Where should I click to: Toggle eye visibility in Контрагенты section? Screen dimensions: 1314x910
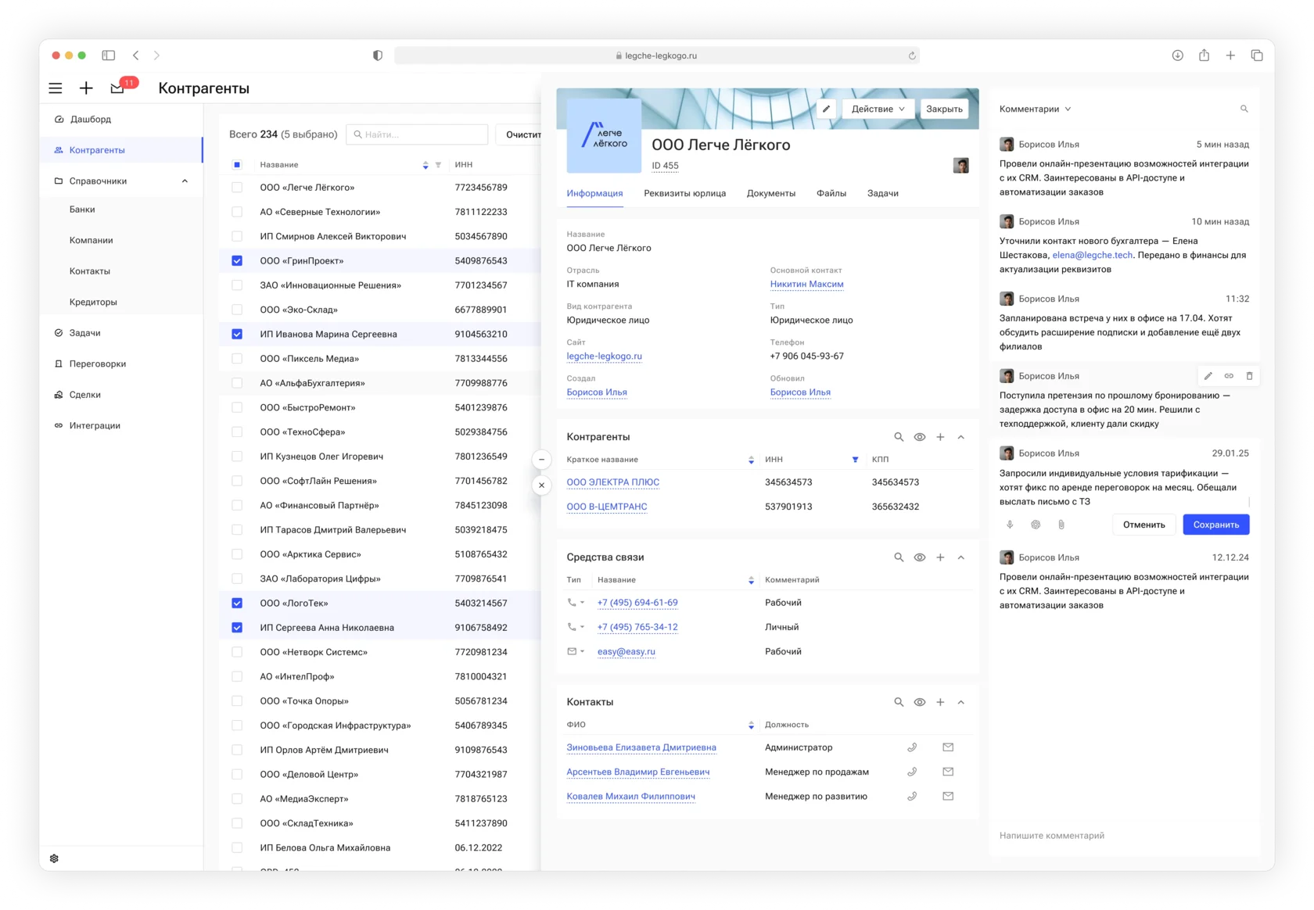coord(920,437)
